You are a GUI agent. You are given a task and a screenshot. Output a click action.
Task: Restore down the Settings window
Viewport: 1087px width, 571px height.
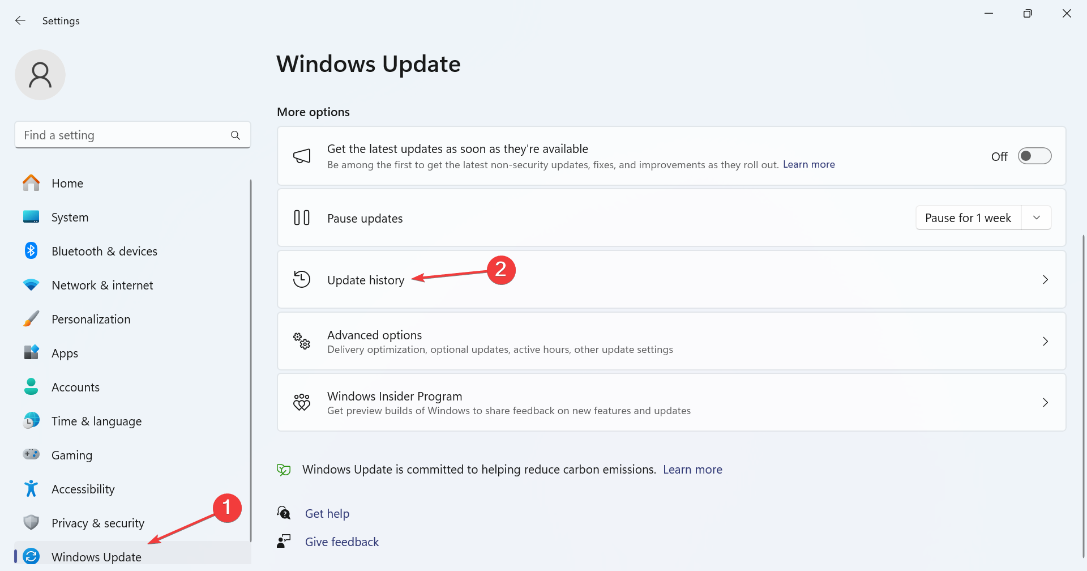[x=1028, y=14]
